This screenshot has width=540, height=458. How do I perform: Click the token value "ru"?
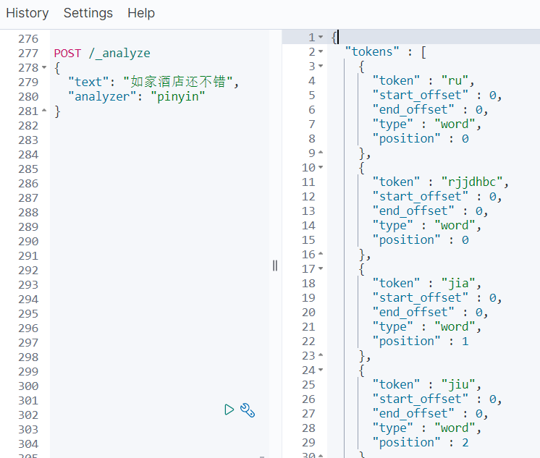[455, 80]
